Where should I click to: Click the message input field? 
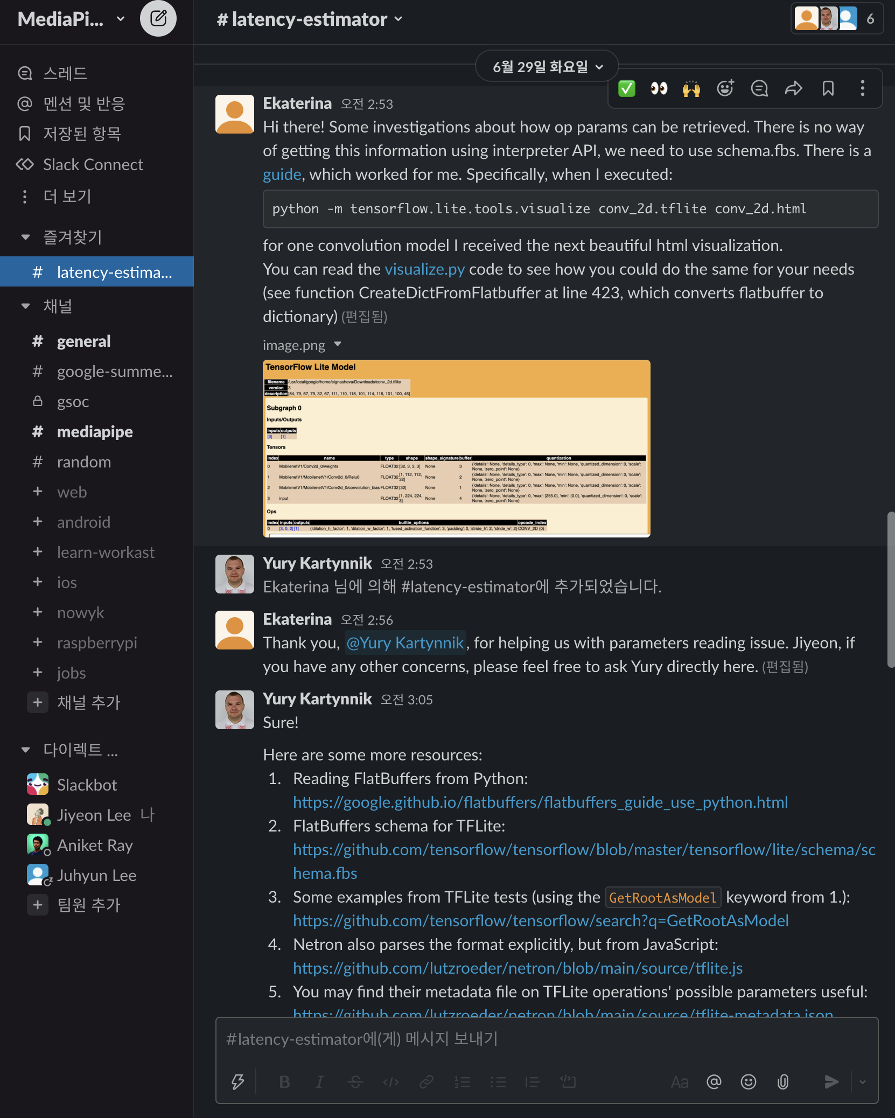pos(547,1039)
